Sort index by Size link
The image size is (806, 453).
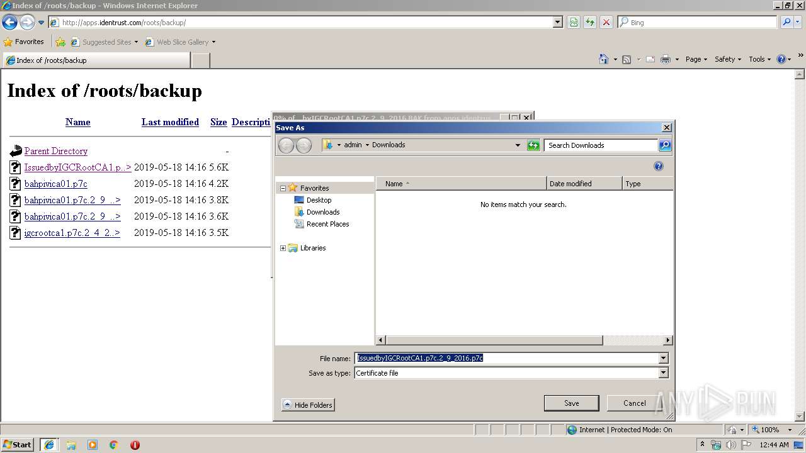(219, 122)
